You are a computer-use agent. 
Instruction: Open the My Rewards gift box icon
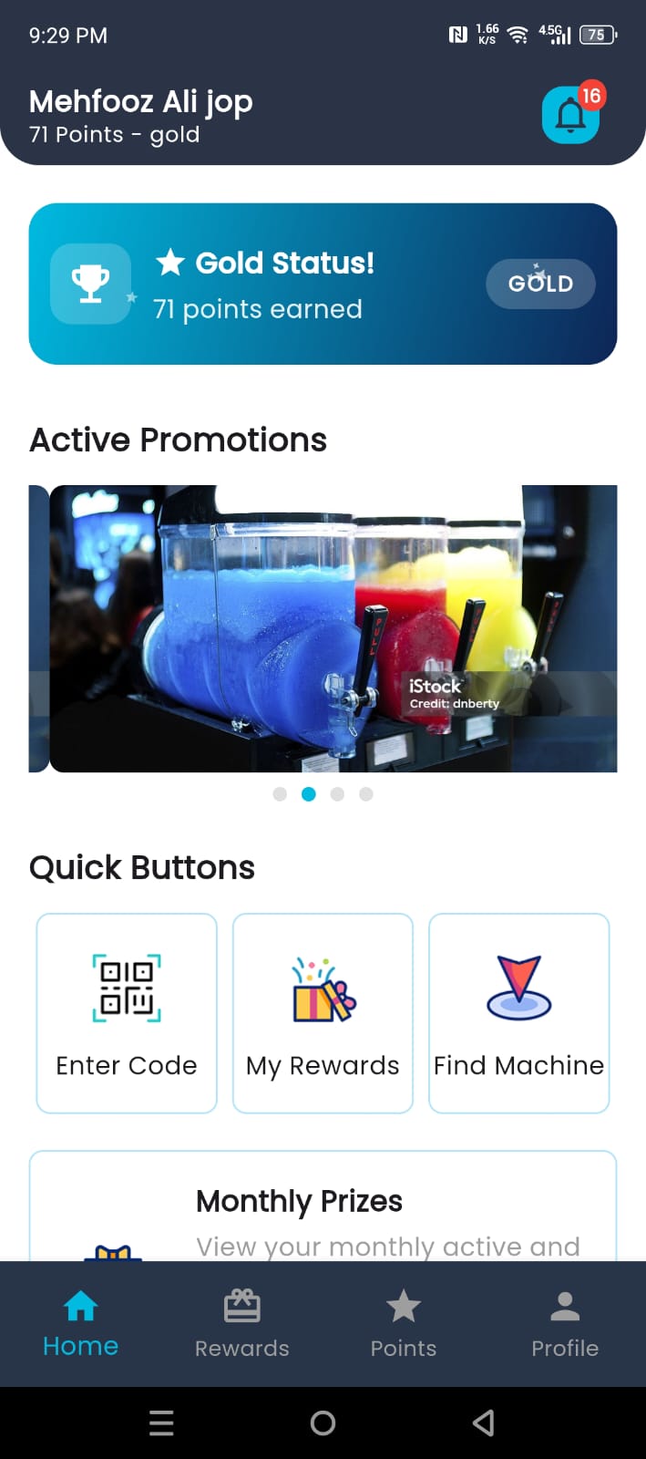[323, 989]
